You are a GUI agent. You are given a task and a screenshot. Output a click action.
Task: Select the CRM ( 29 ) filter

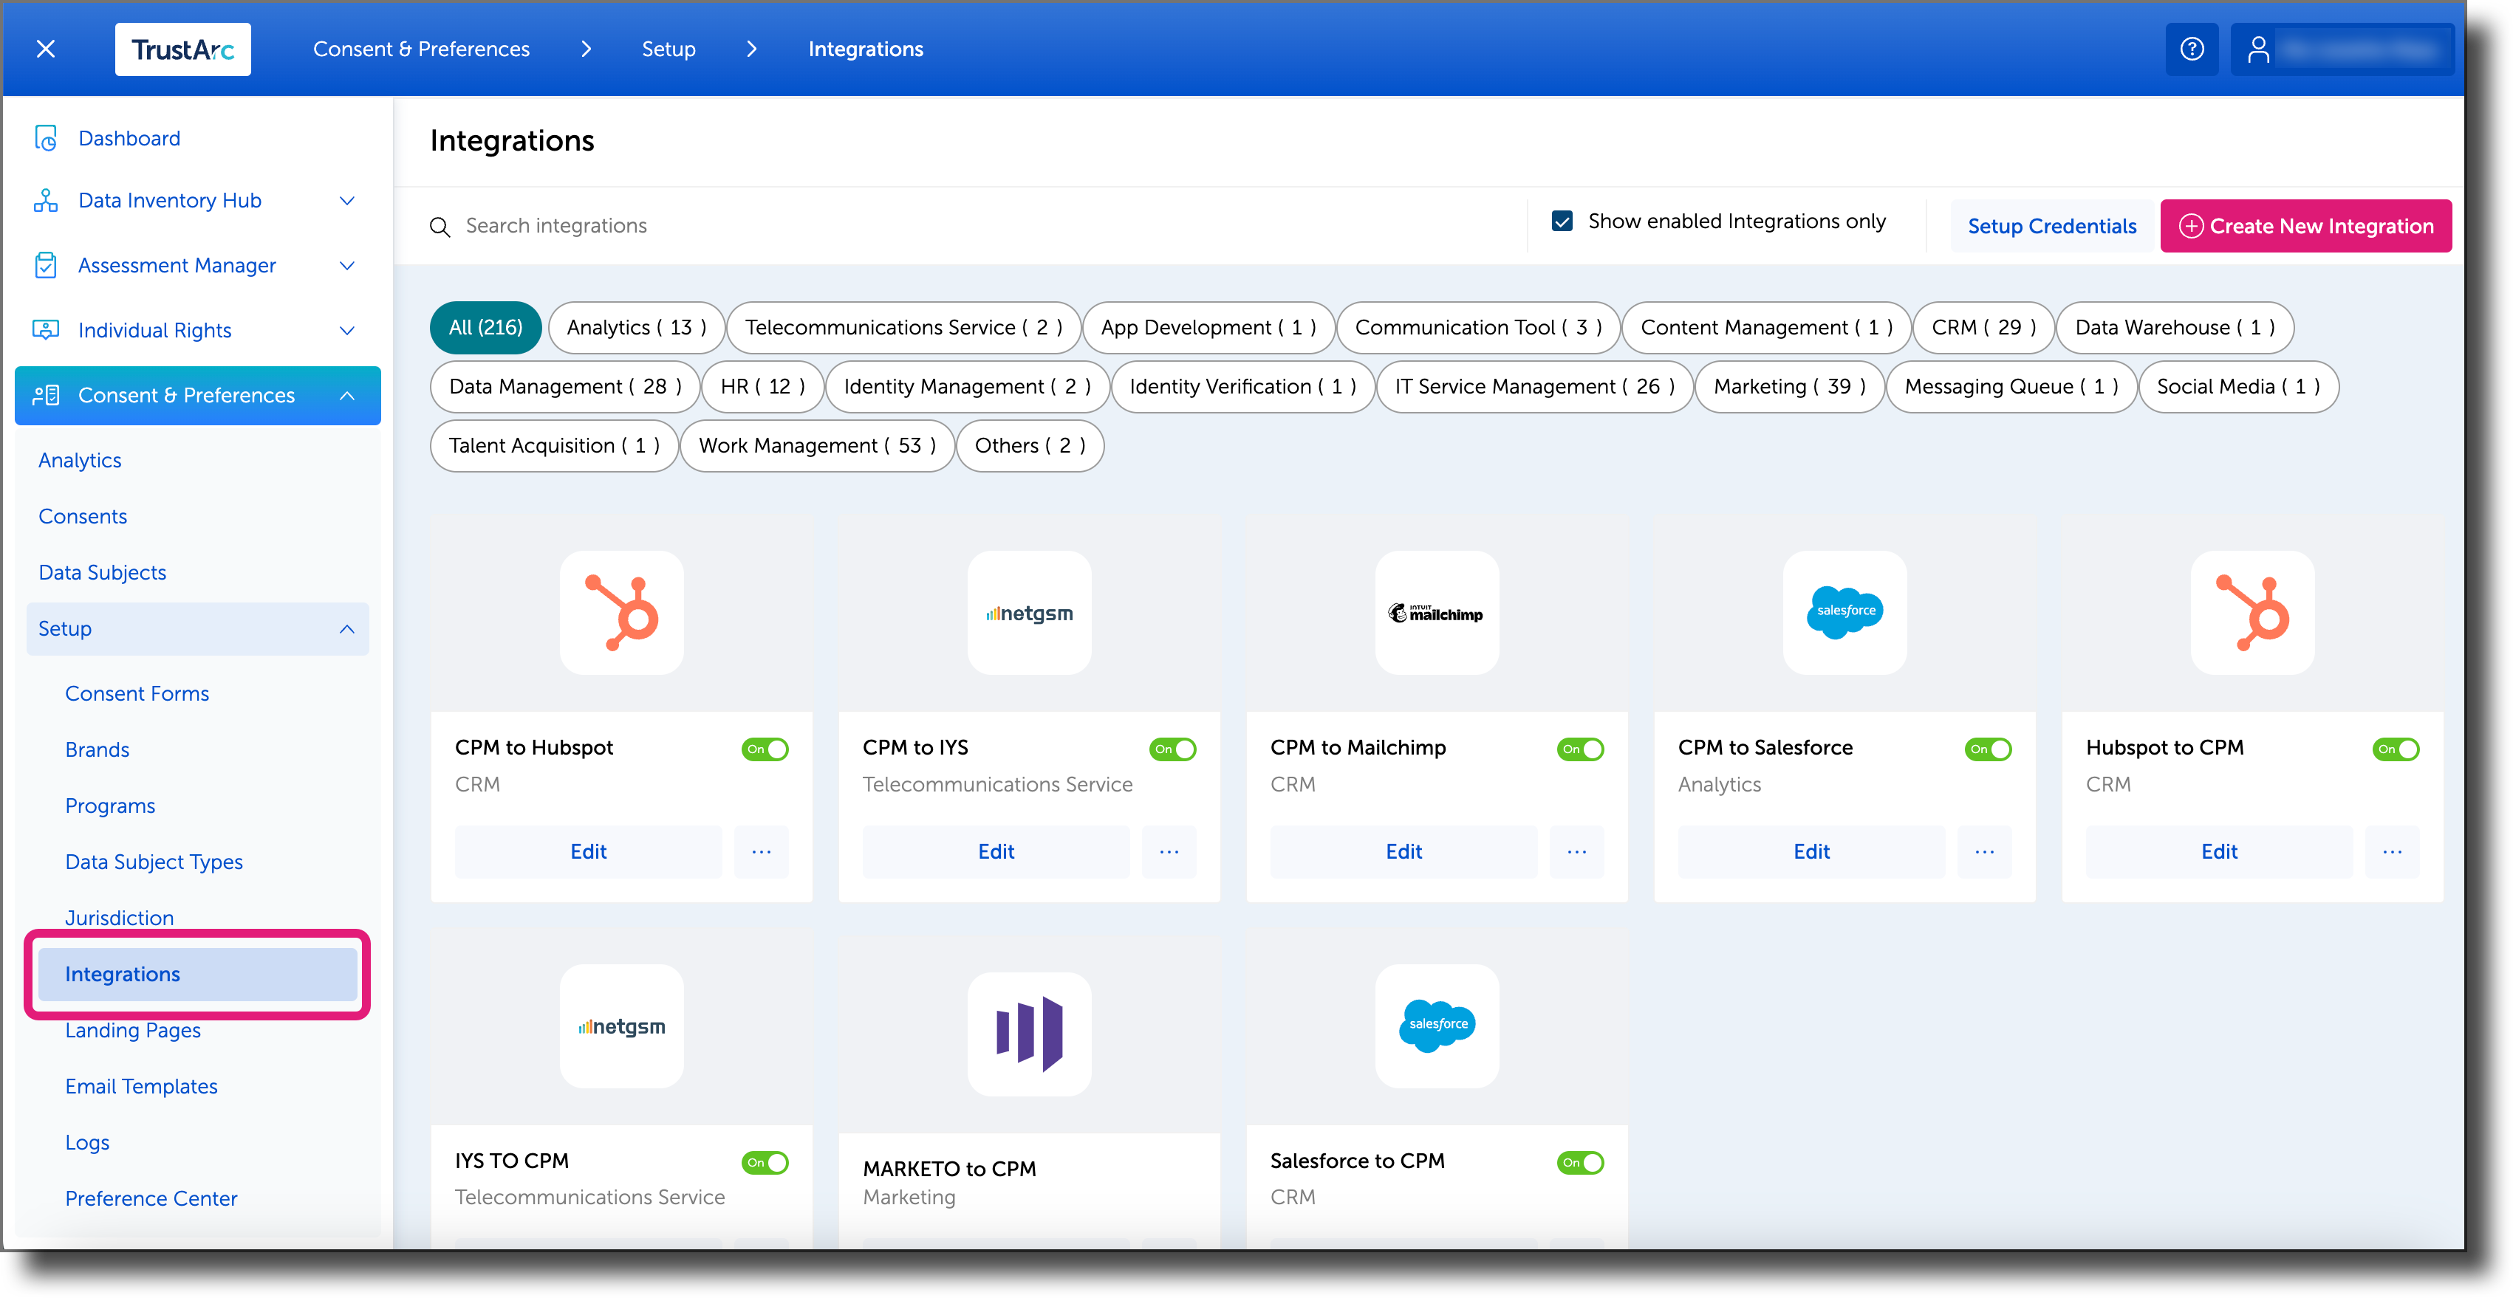(1983, 326)
